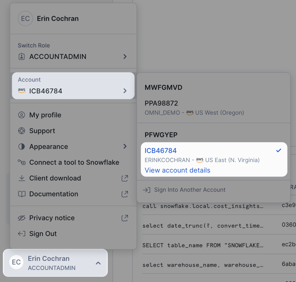Click the My profile person icon
Screen dimensions: 296x282
pos(22,115)
